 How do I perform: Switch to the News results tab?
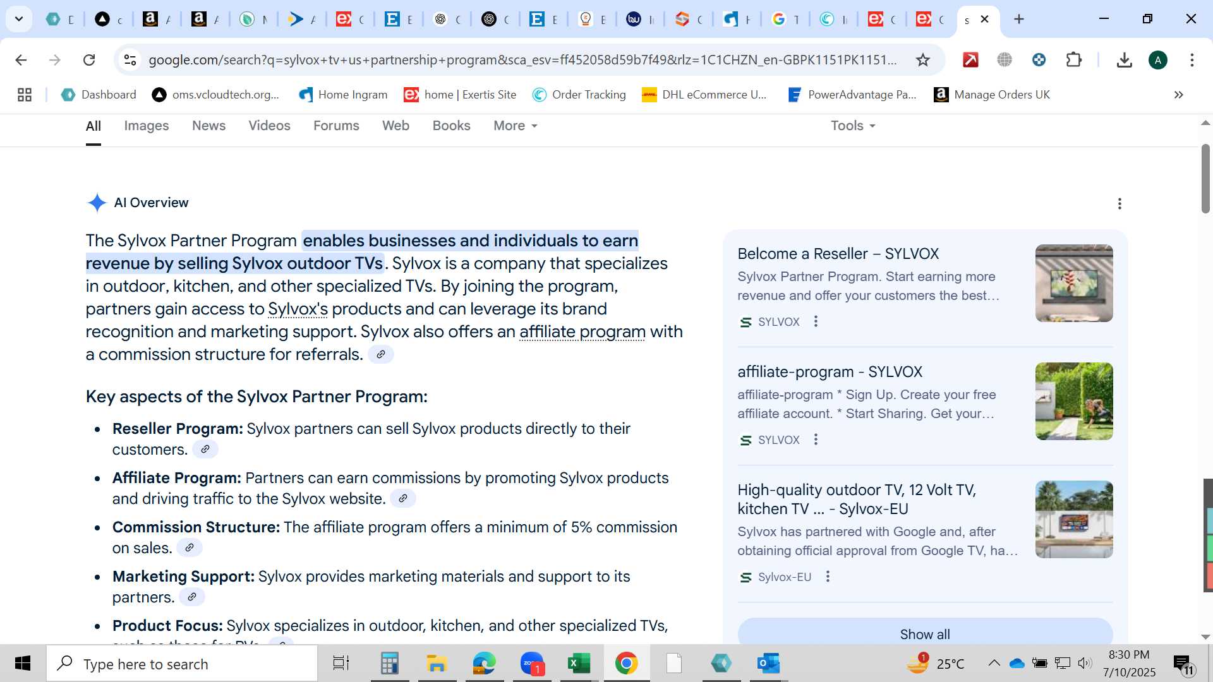point(208,126)
